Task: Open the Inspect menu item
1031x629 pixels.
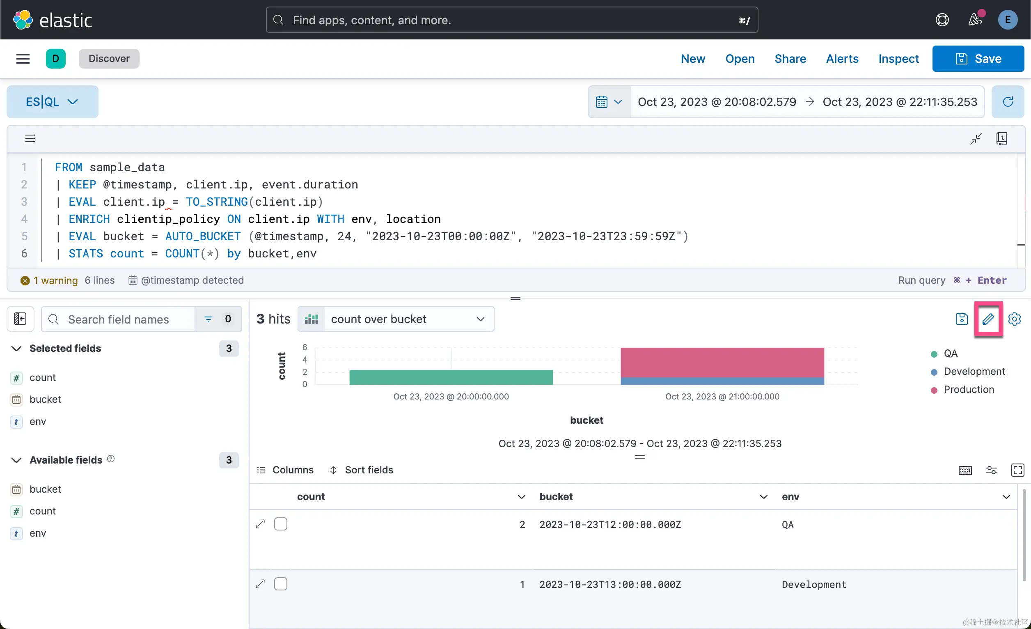Action: [x=898, y=59]
